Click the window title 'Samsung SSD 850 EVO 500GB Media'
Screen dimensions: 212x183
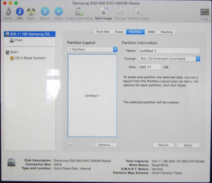106,3
